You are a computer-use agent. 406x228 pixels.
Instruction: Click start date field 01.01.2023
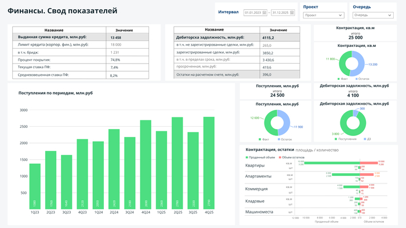(x=255, y=12)
